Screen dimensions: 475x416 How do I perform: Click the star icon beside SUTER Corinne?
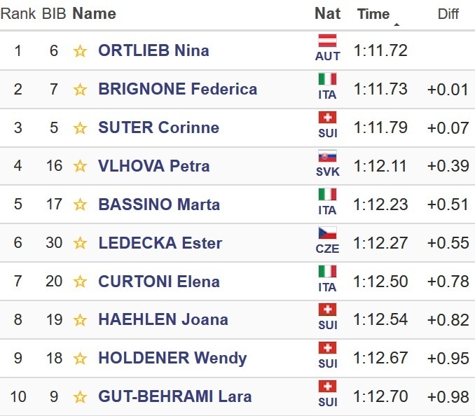[81, 128]
